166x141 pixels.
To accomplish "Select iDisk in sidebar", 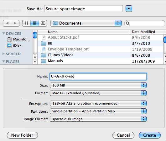I will point(14,45).
